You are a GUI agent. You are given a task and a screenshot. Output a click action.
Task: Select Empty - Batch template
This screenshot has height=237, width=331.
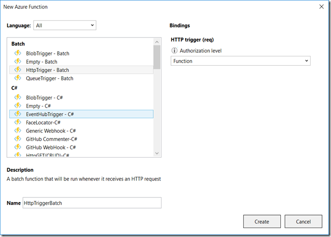click(x=81, y=62)
